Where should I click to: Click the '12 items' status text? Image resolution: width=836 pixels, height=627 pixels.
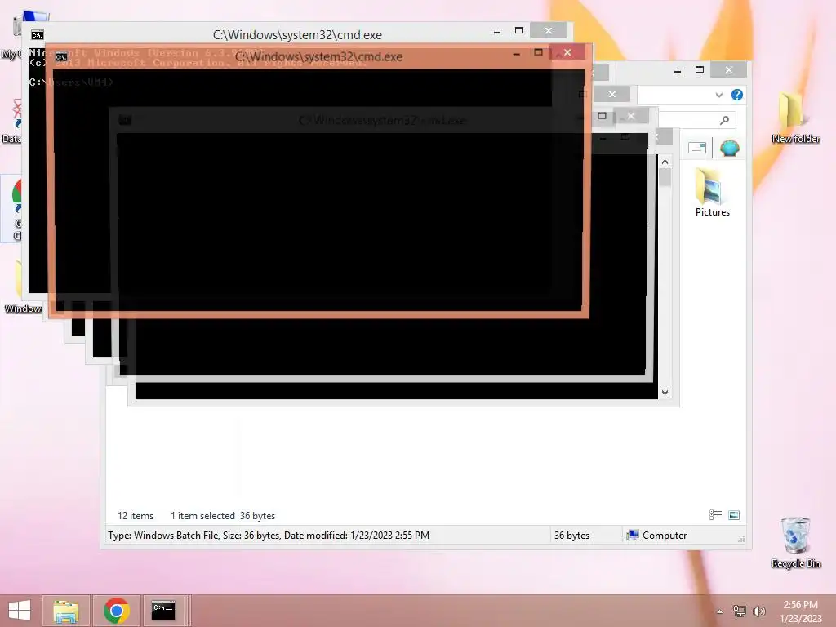[x=136, y=516]
